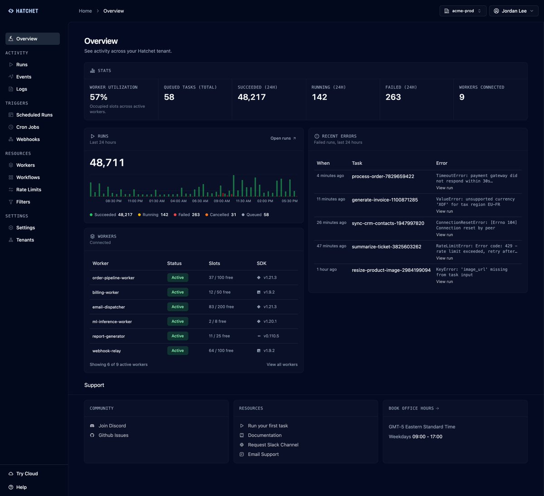Click the book icon beside Documentation
This screenshot has height=496, width=544.
coord(242,435)
